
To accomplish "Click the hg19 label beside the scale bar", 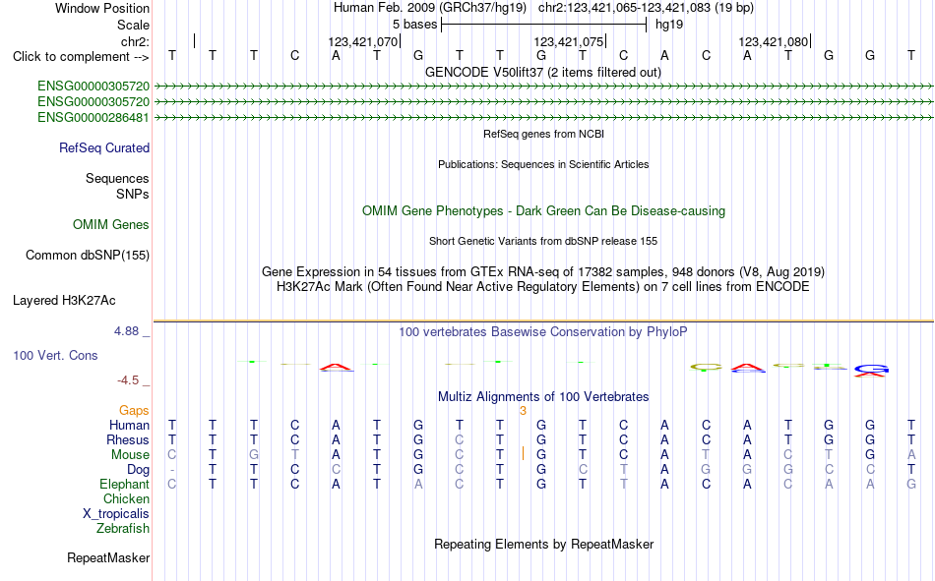I will [669, 25].
